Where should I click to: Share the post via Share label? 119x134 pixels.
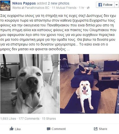pyautogui.click(x=103, y=129)
